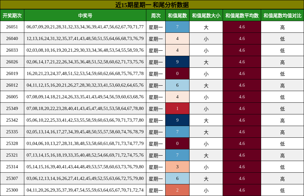Click the 高 comparison cell for period 25342
Viewport: 304px width, 196px height.
(283, 120)
